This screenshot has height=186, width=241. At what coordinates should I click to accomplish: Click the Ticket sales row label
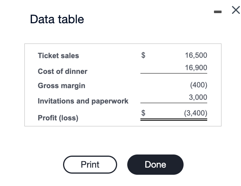pyautogui.click(x=58, y=55)
